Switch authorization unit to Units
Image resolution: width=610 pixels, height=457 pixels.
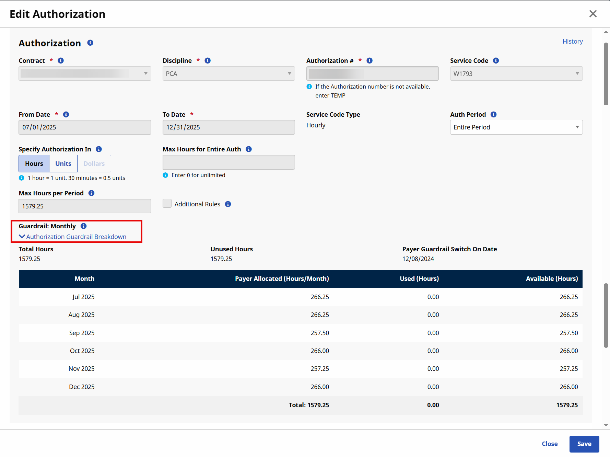point(63,164)
